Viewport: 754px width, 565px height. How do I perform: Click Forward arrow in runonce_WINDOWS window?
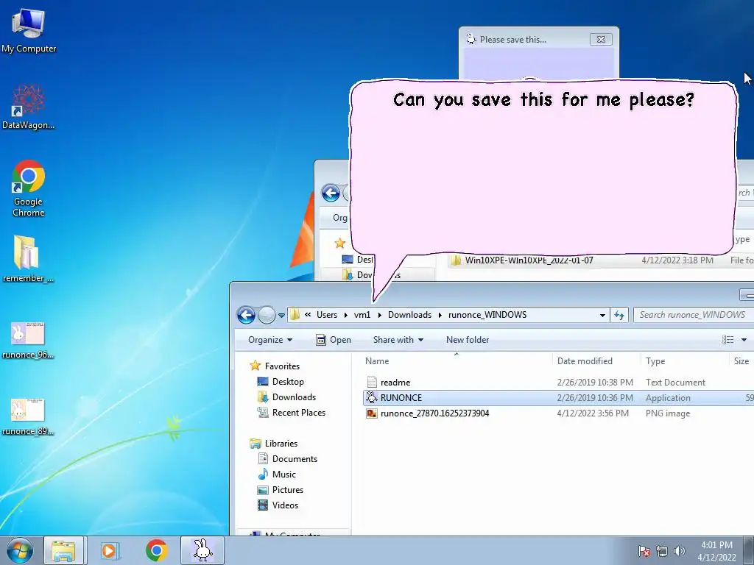(267, 315)
